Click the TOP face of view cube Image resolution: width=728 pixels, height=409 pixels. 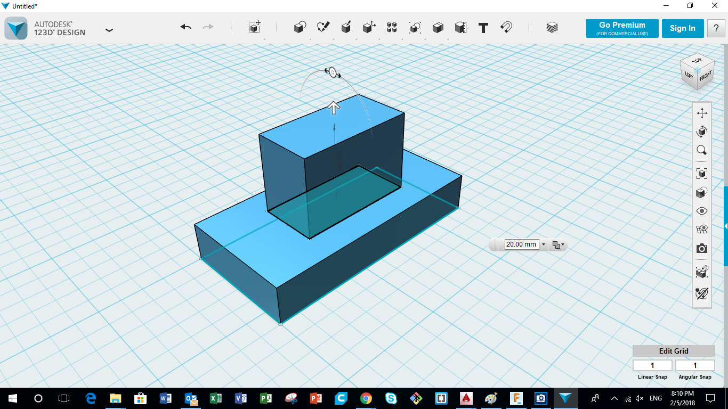pos(697,61)
